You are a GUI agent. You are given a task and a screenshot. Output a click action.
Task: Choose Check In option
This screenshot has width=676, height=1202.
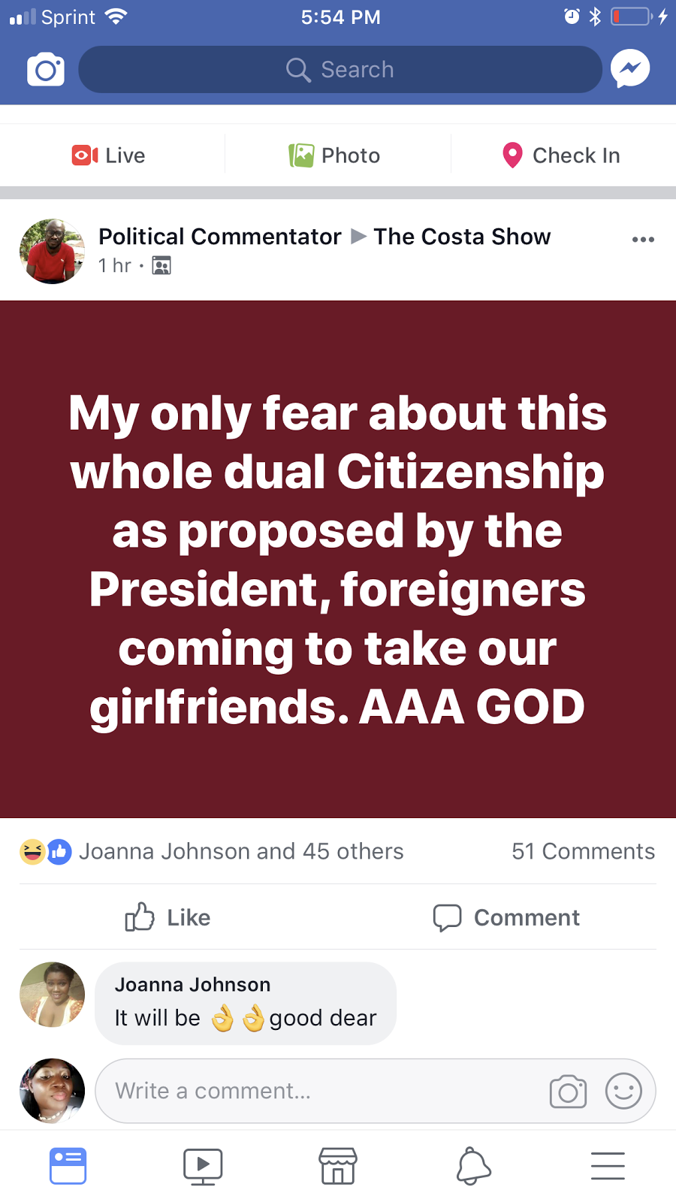(561, 156)
